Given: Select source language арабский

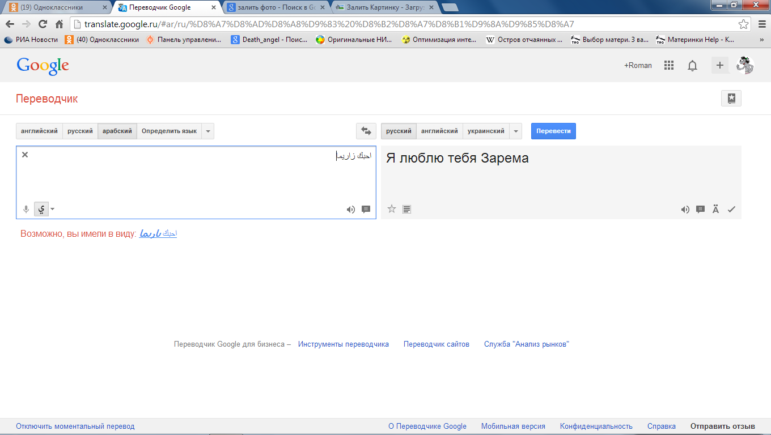Looking at the screenshot, I should click(117, 131).
